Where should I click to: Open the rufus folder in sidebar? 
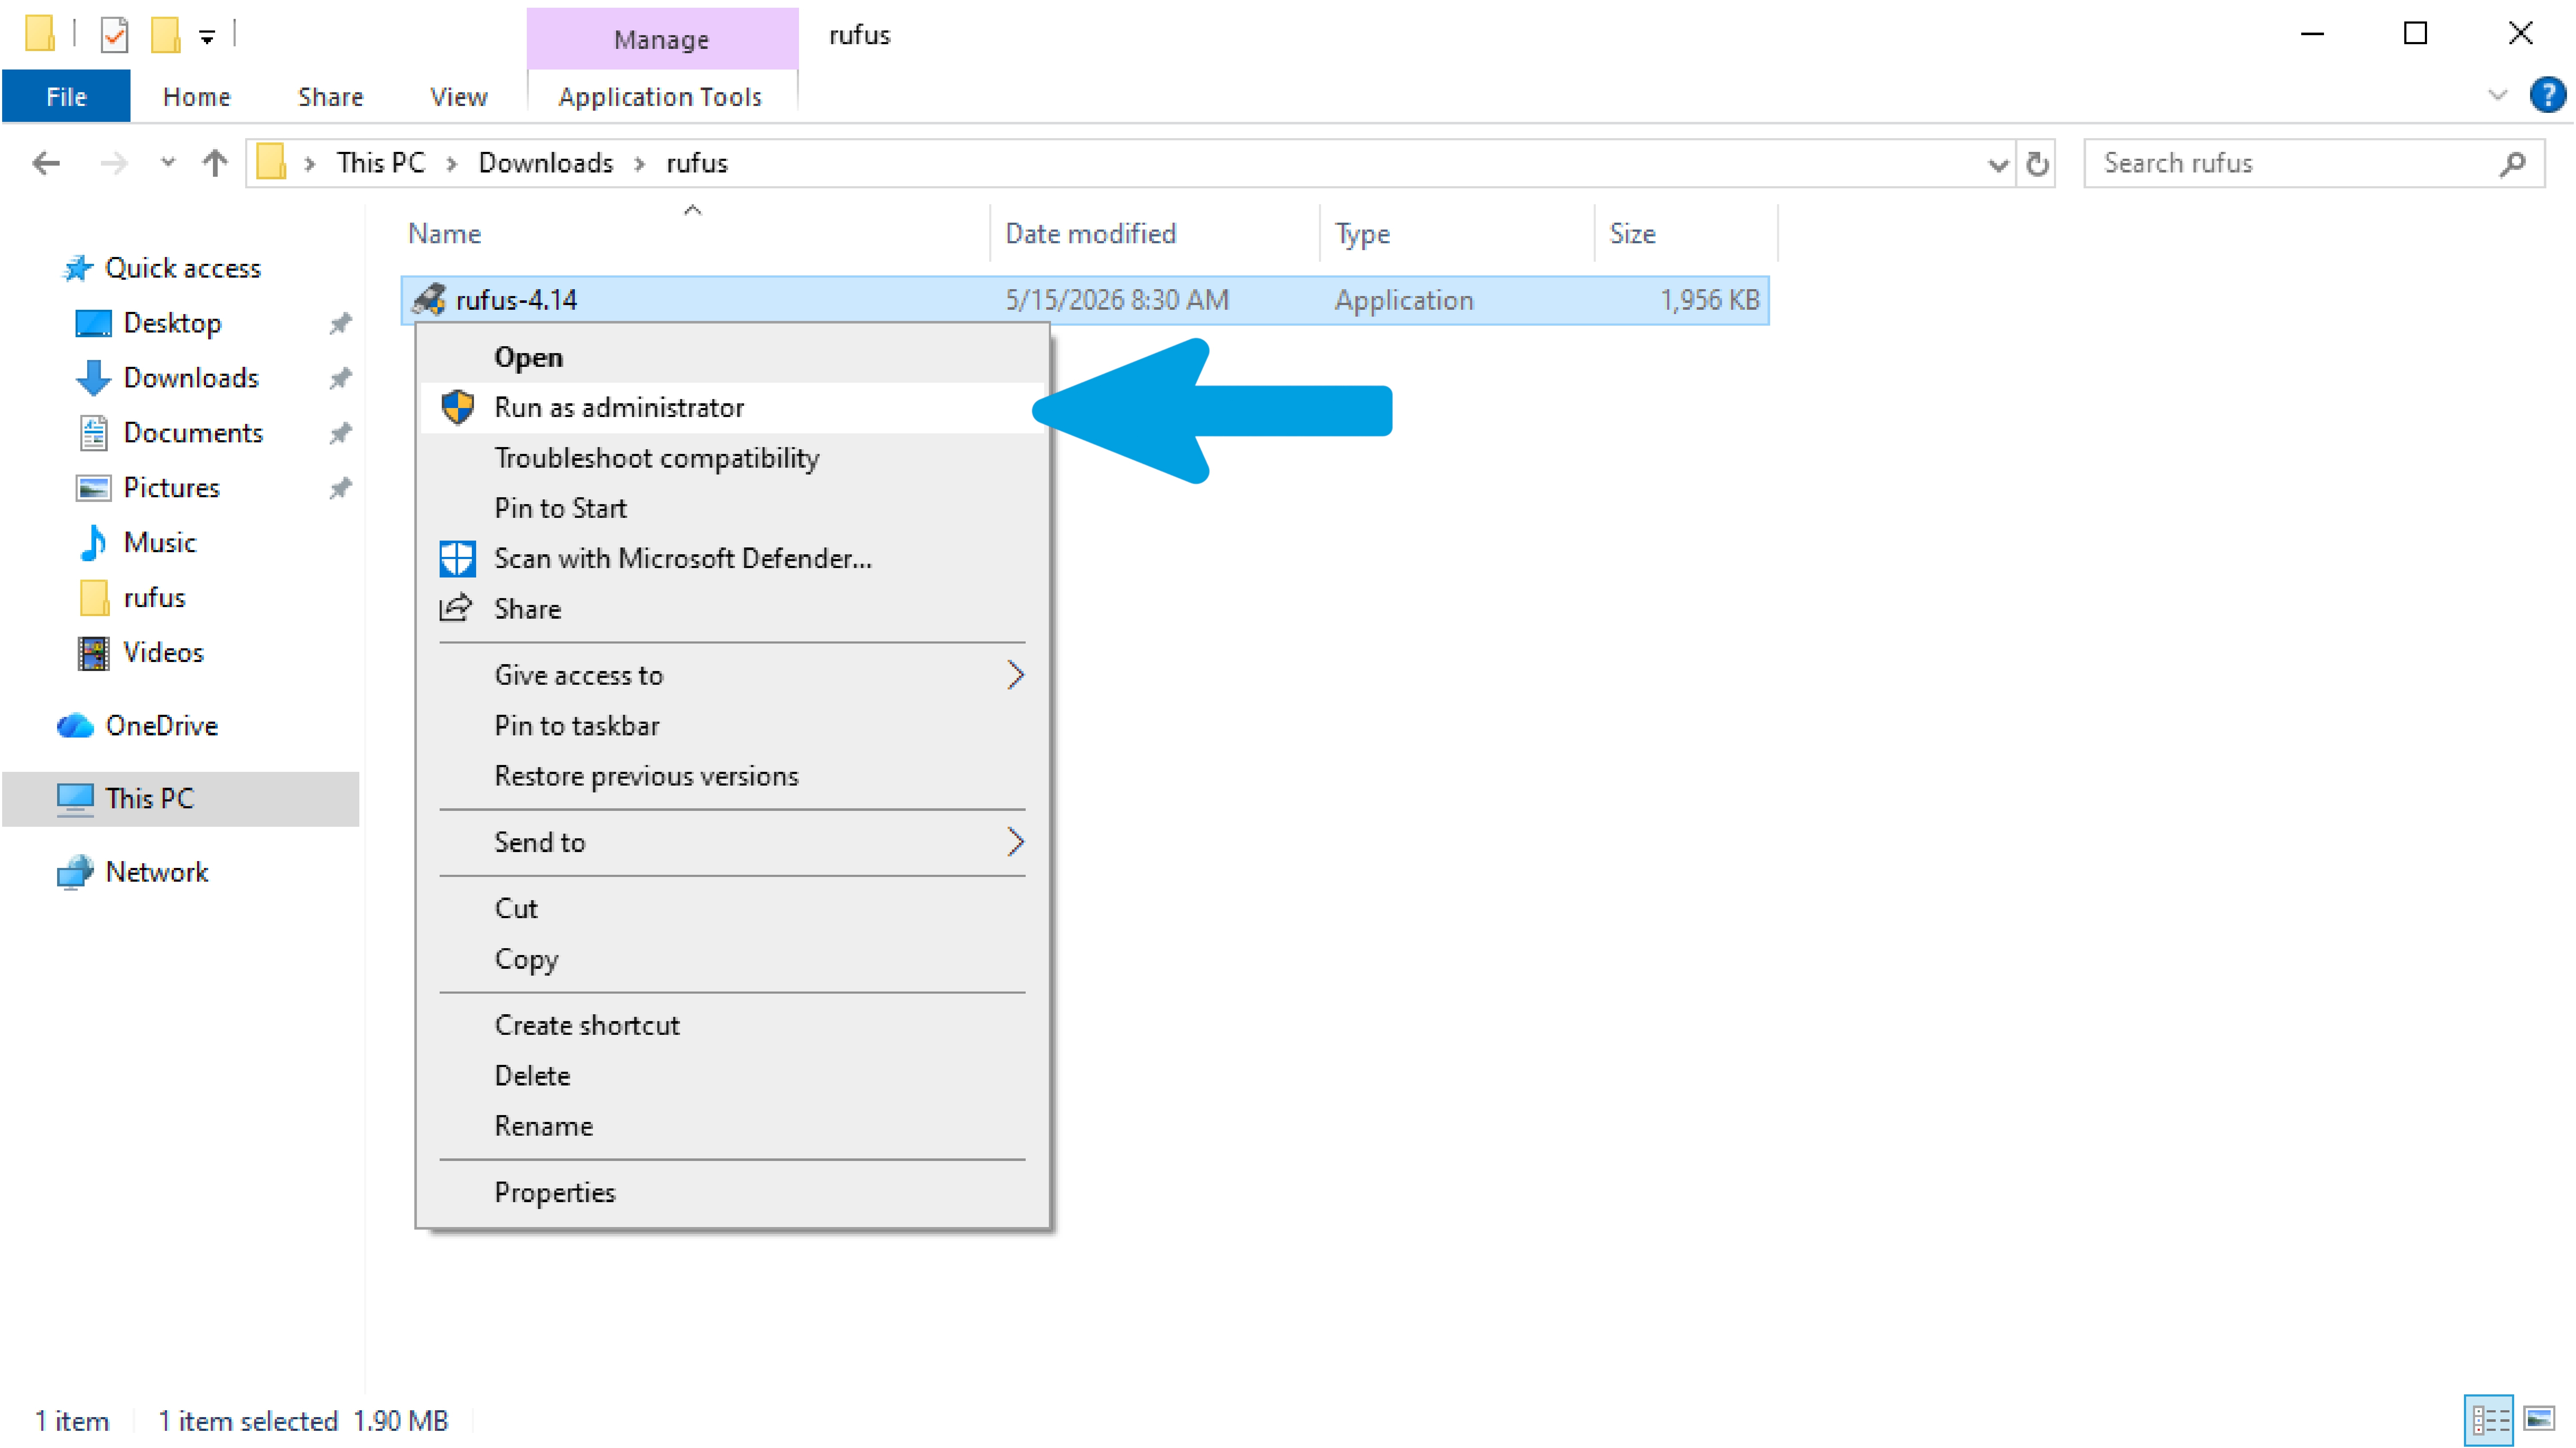[154, 598]
